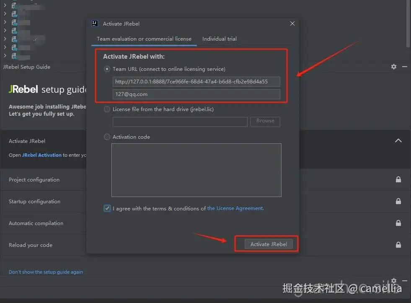Image resolution: width=411 pixels, height=303 pixels.
Task: Open the Startup configuration step
Action: coord(34,201)
